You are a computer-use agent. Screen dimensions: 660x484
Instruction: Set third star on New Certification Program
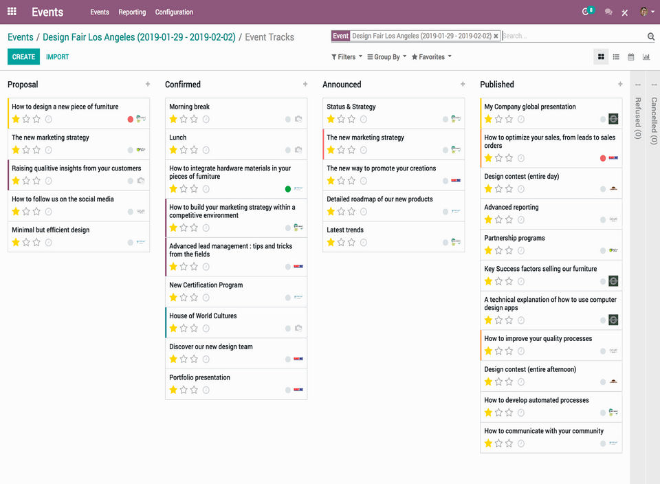click(194, 298)
